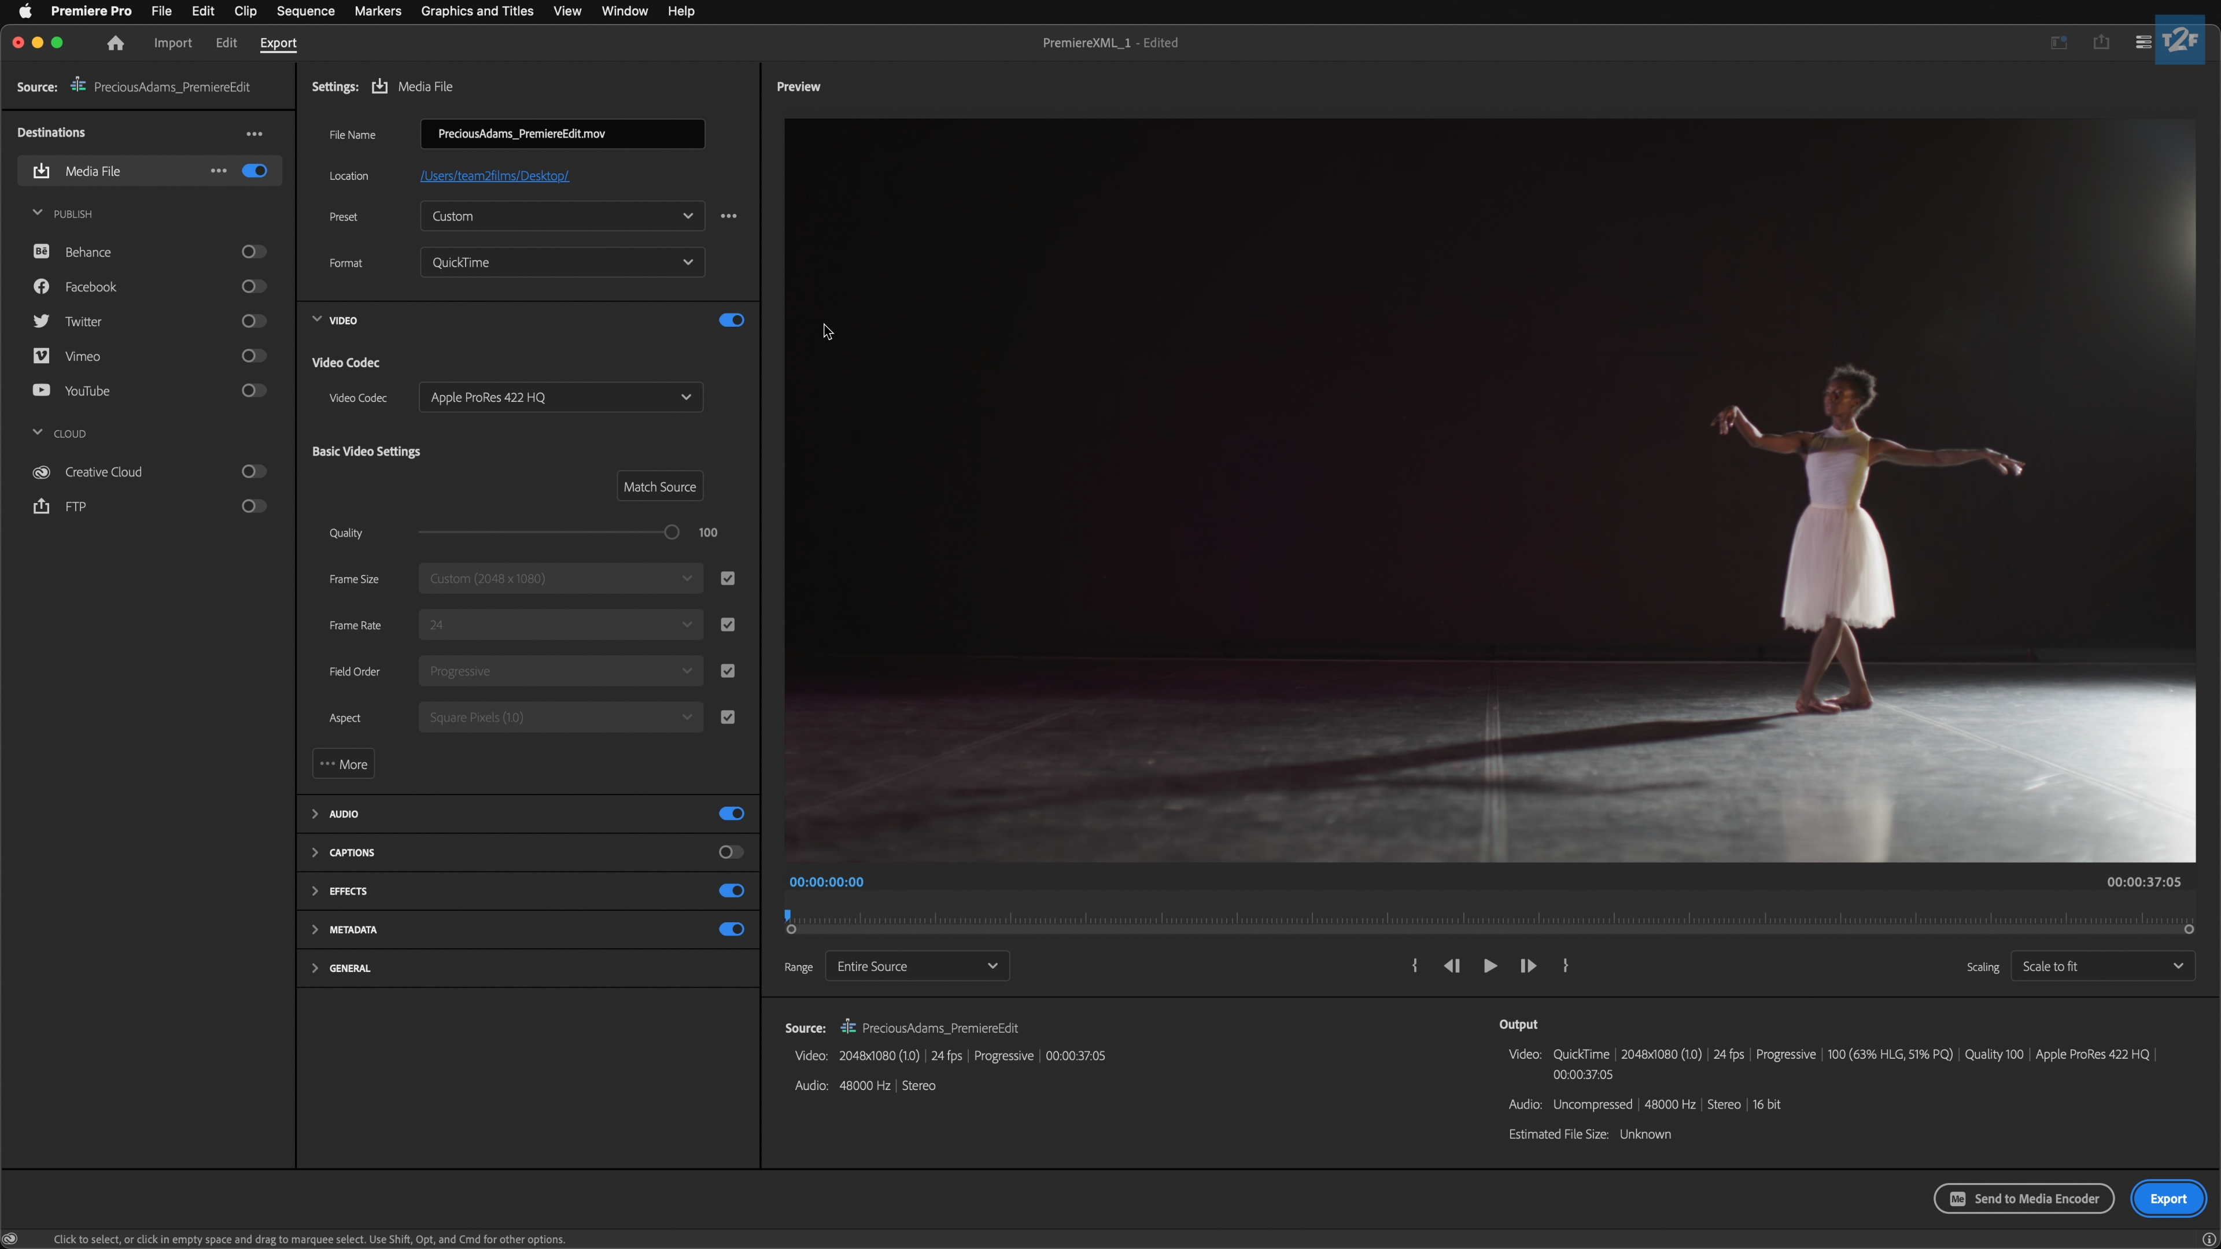Open the Video Codec dropdown

pos(561,397)
